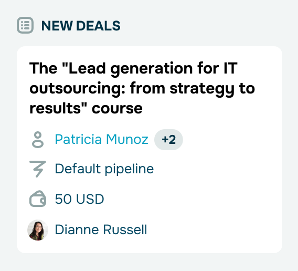
Task: Click the contact person icon
Action: tap(38, 140)
